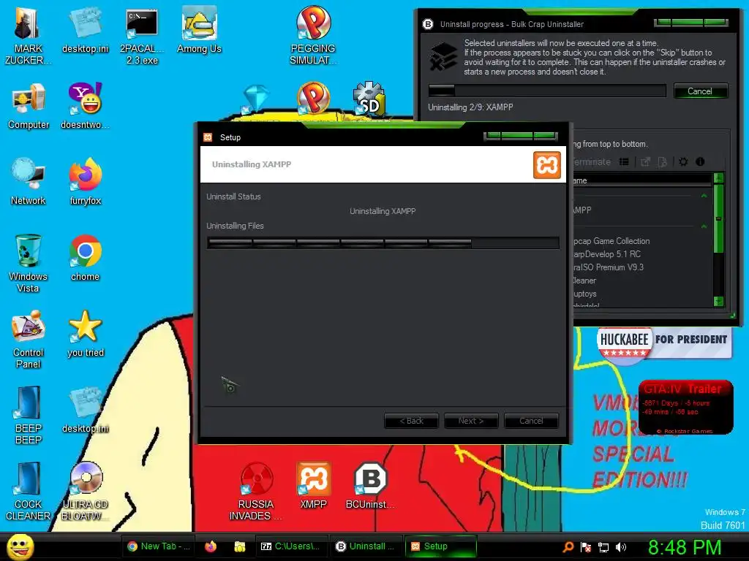
Task: Select the 'SharpDevelop 5.1 RC' list entry
Action: pos(607,254)
